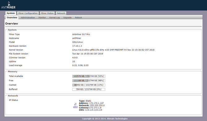The image size is (207, 121).
Task: Click the Kernel Version value text
Action: click(x=113, y=50)
